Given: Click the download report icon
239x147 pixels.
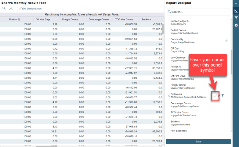Looking at the screenshot, I should pyautogui.click(x=11, y=9).
